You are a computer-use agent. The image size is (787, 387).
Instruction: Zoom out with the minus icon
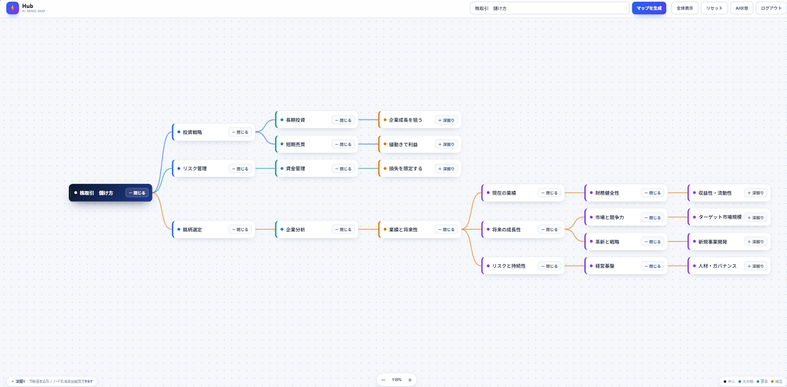point(383,380)
